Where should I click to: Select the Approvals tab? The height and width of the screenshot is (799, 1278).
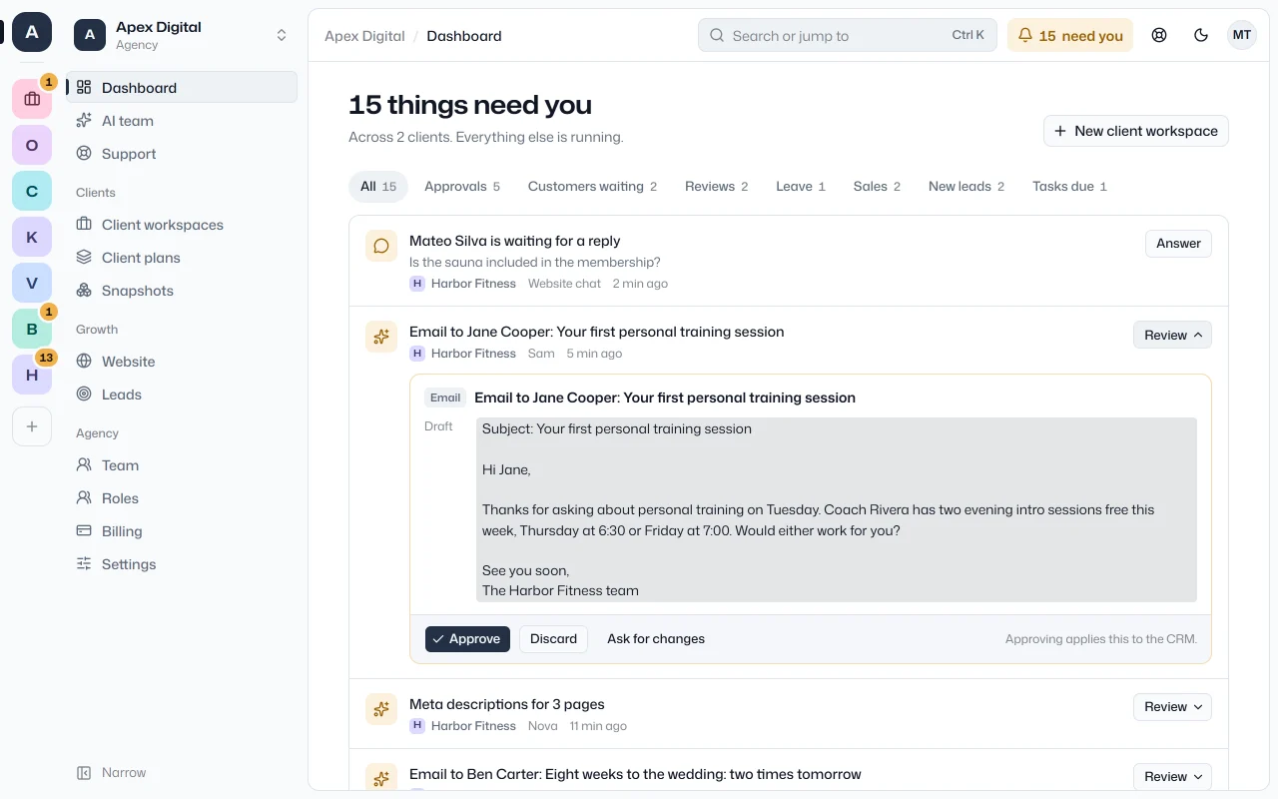click(x=462, y=186)
